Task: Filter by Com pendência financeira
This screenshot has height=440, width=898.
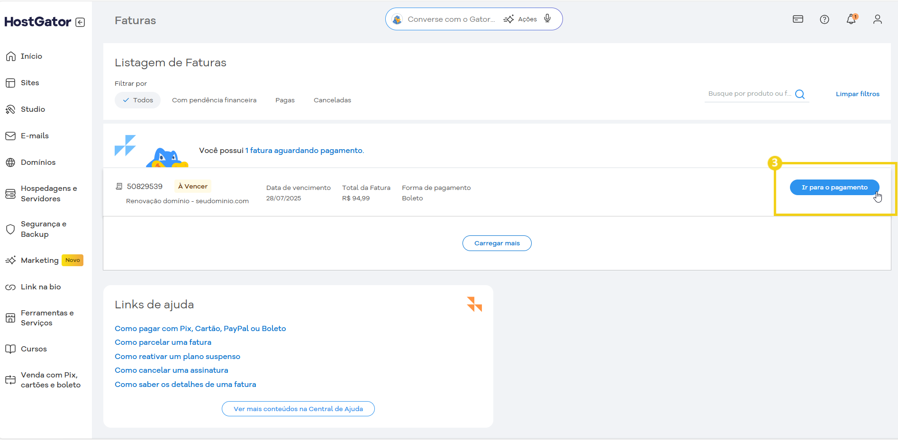Action: (214, 100)
